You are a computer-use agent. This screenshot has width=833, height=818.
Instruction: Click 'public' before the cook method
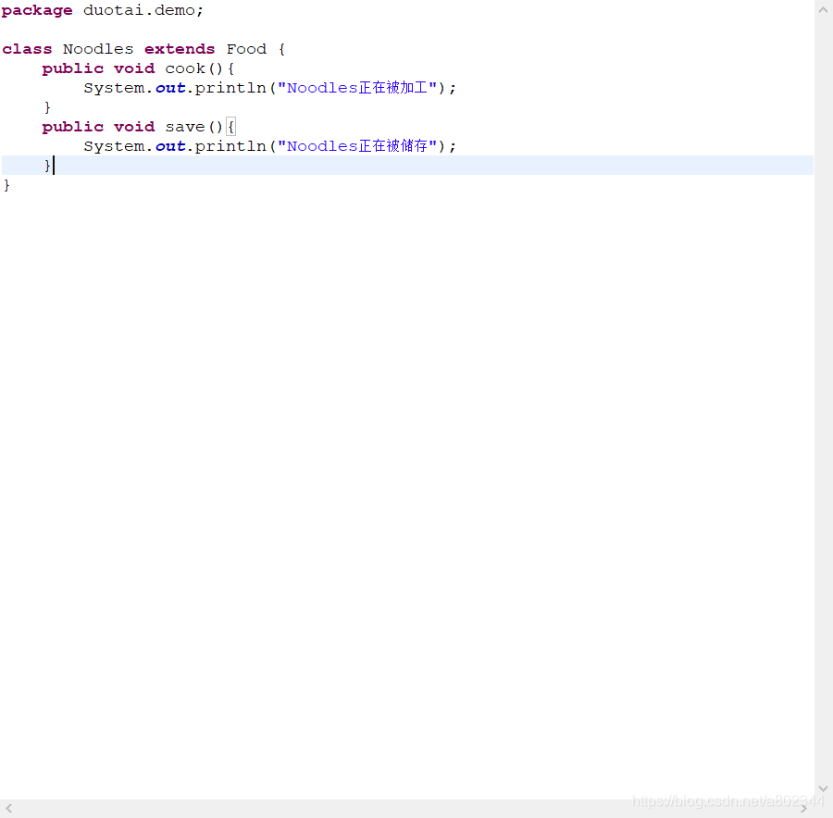pos(73,69)
